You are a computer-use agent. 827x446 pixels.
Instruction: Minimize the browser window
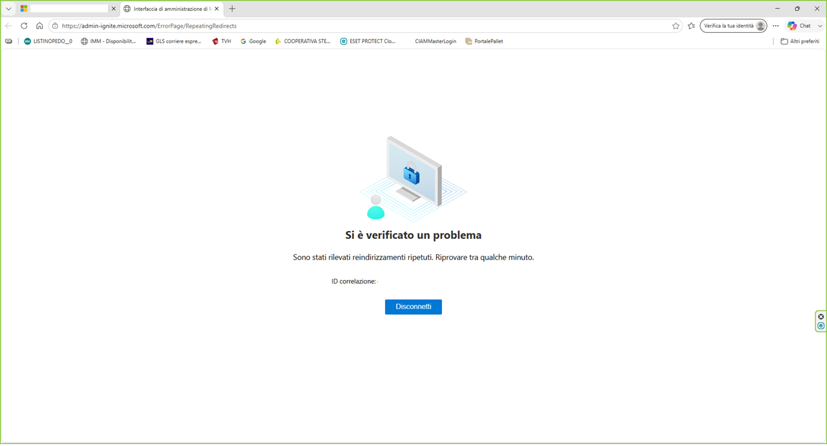(x=777, y=8)
